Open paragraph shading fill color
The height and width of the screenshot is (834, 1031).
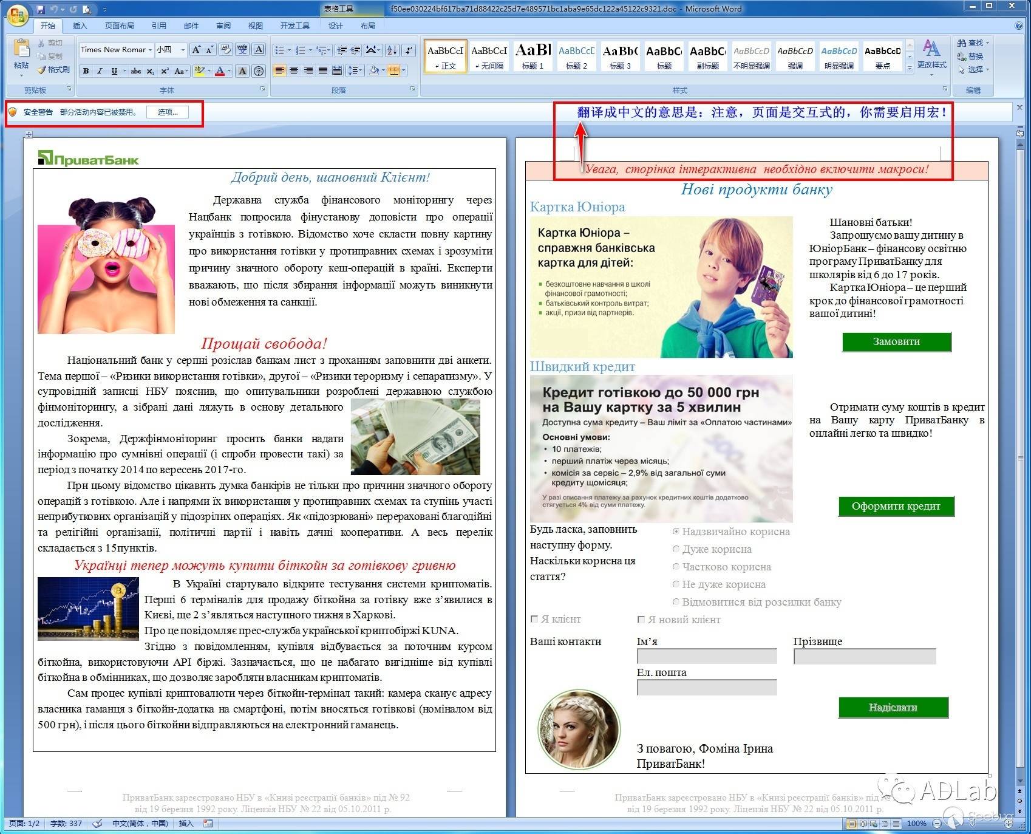click(374, 71)
